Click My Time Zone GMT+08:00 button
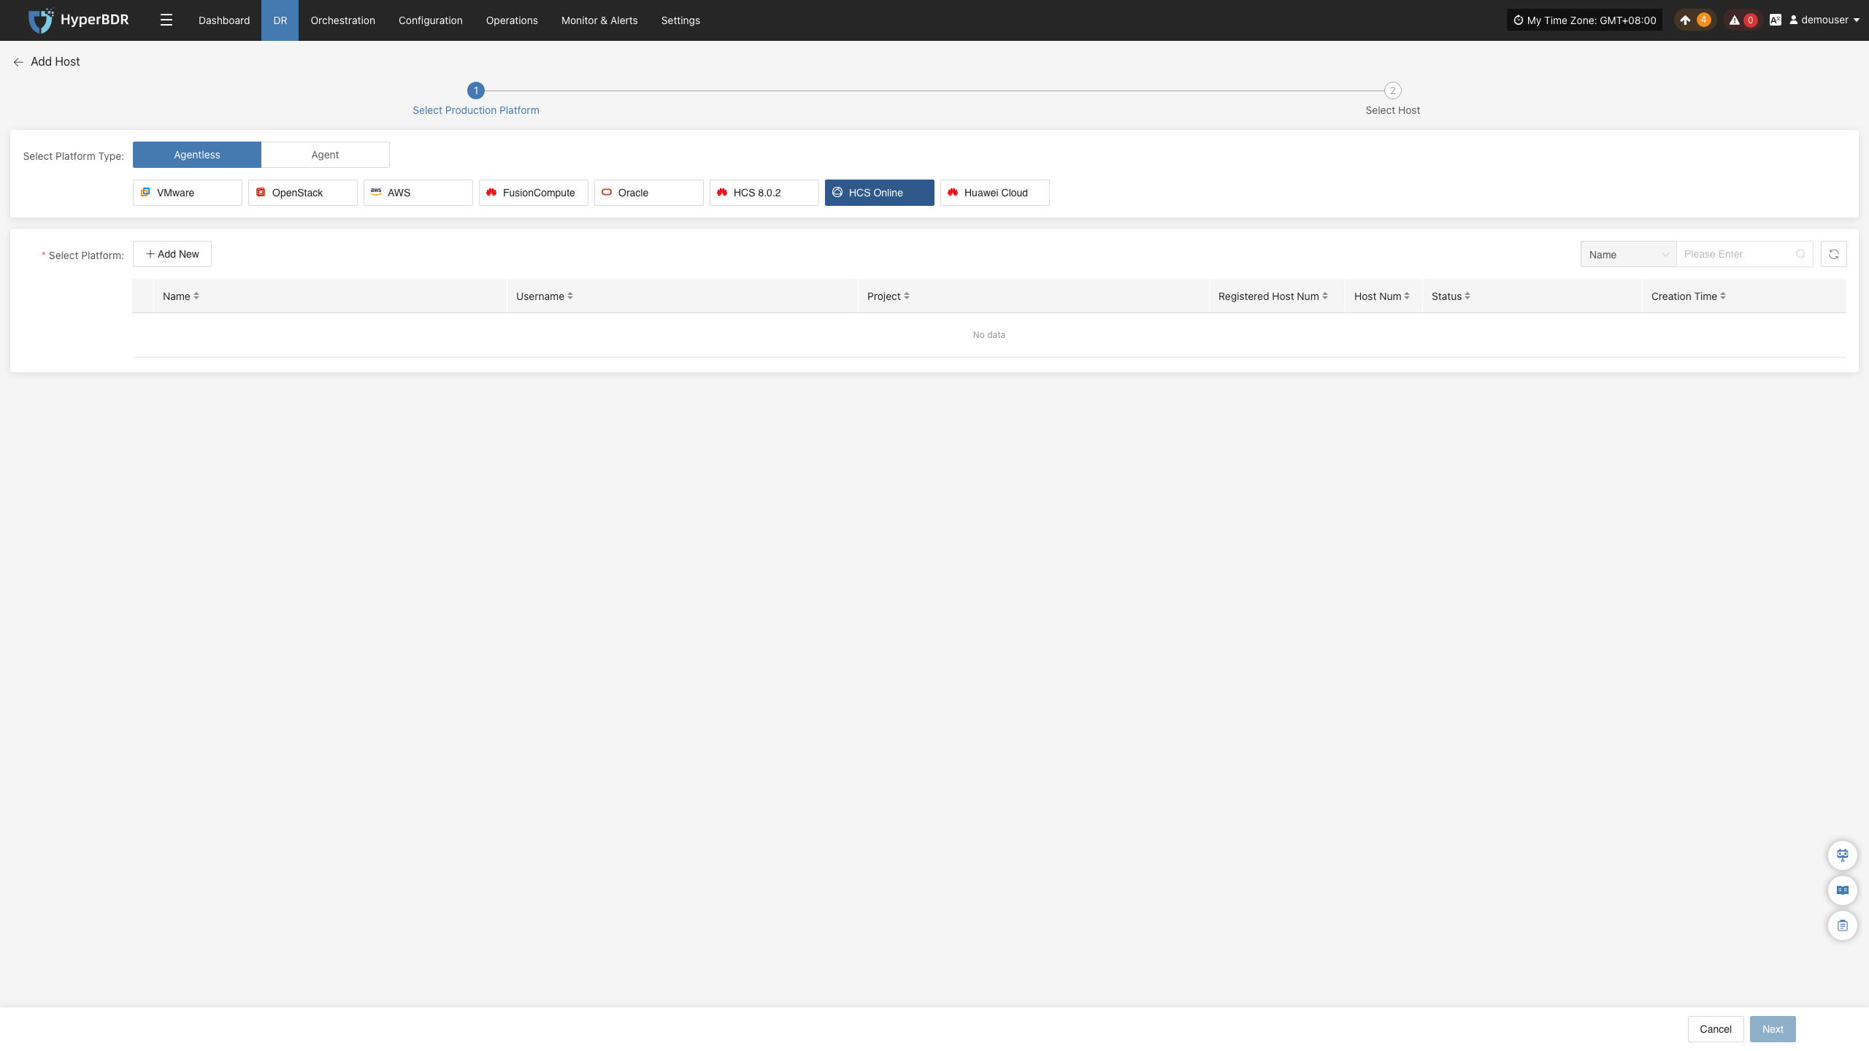Screen dimensions: 1869x1051 (1584, 20)
